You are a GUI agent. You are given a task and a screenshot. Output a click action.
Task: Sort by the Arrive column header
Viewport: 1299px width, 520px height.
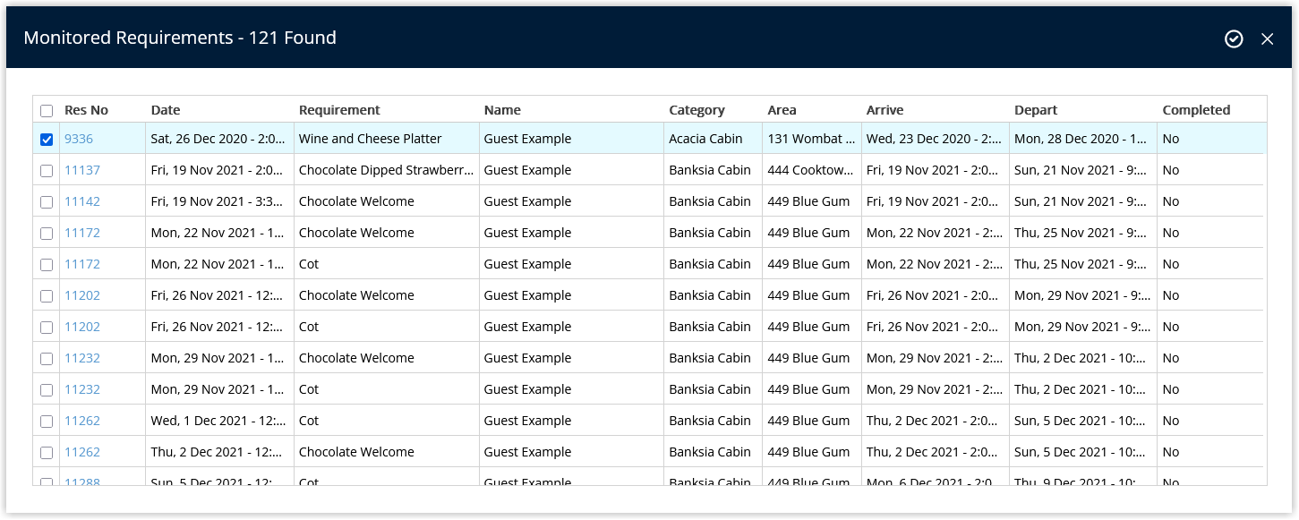click(x=885, y=110)
